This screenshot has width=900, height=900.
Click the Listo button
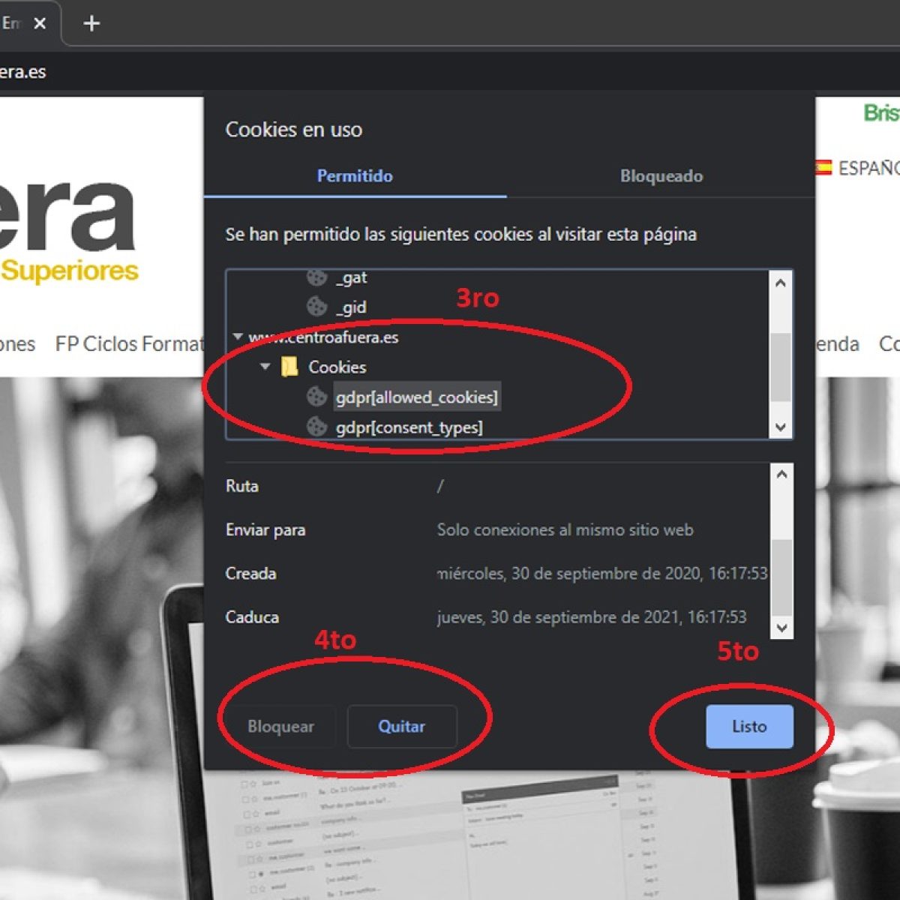[748, 726]
